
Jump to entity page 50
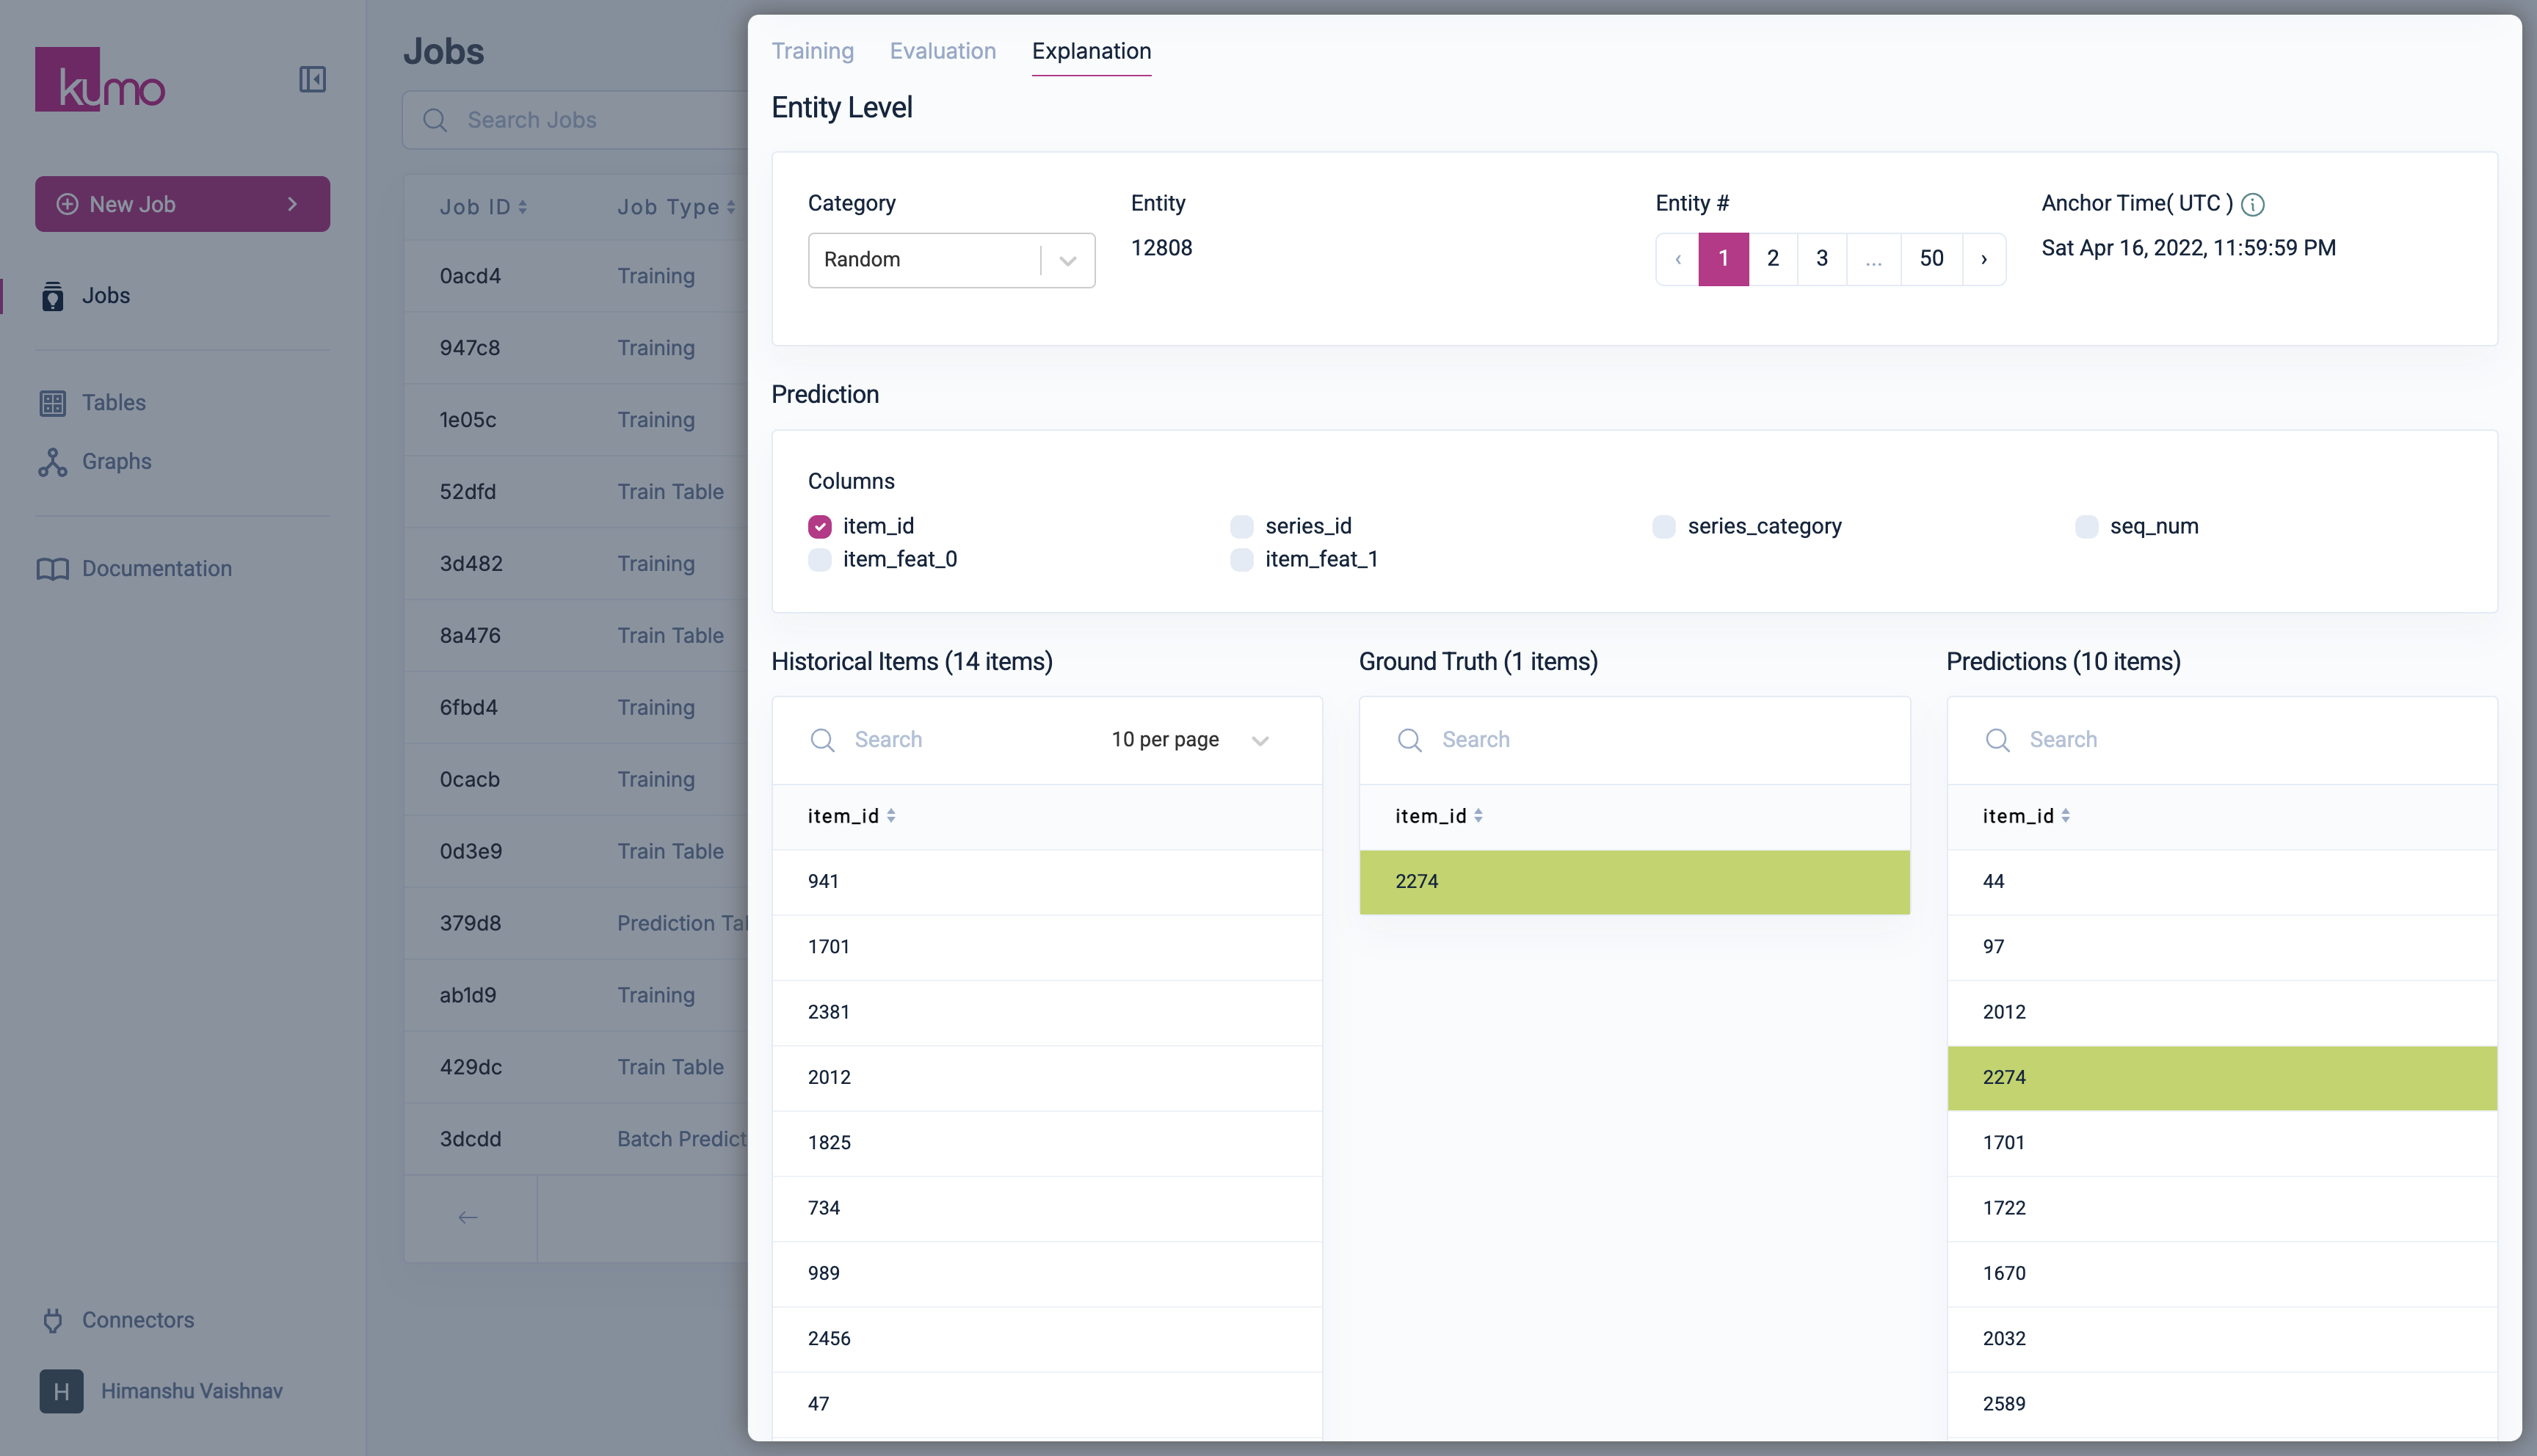tap(1930, 259)
